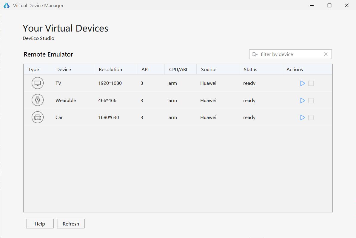Screen dimensions: 356x238
Task: Click API value 3 in Wearable row
Action: tap(142, 100)
